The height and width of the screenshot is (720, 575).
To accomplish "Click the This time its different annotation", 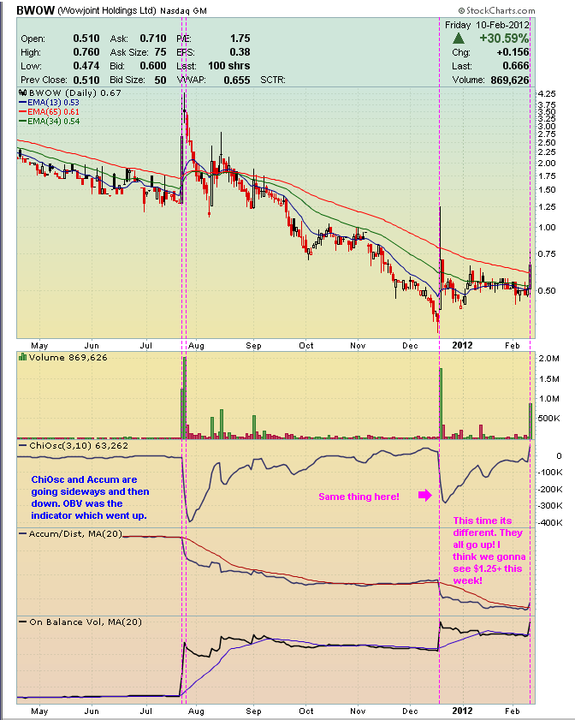I will (x=489, y=550).
